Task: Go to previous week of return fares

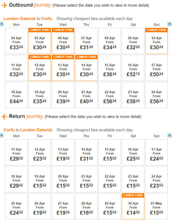Action: click(x=2, y=135)
